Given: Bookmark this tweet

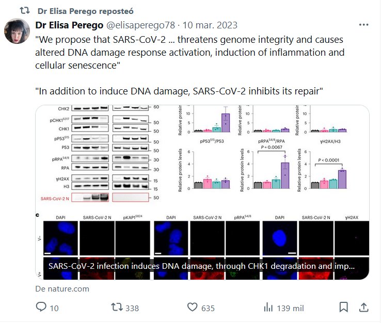Looking at the screenshot, I should tap(344, 308).
